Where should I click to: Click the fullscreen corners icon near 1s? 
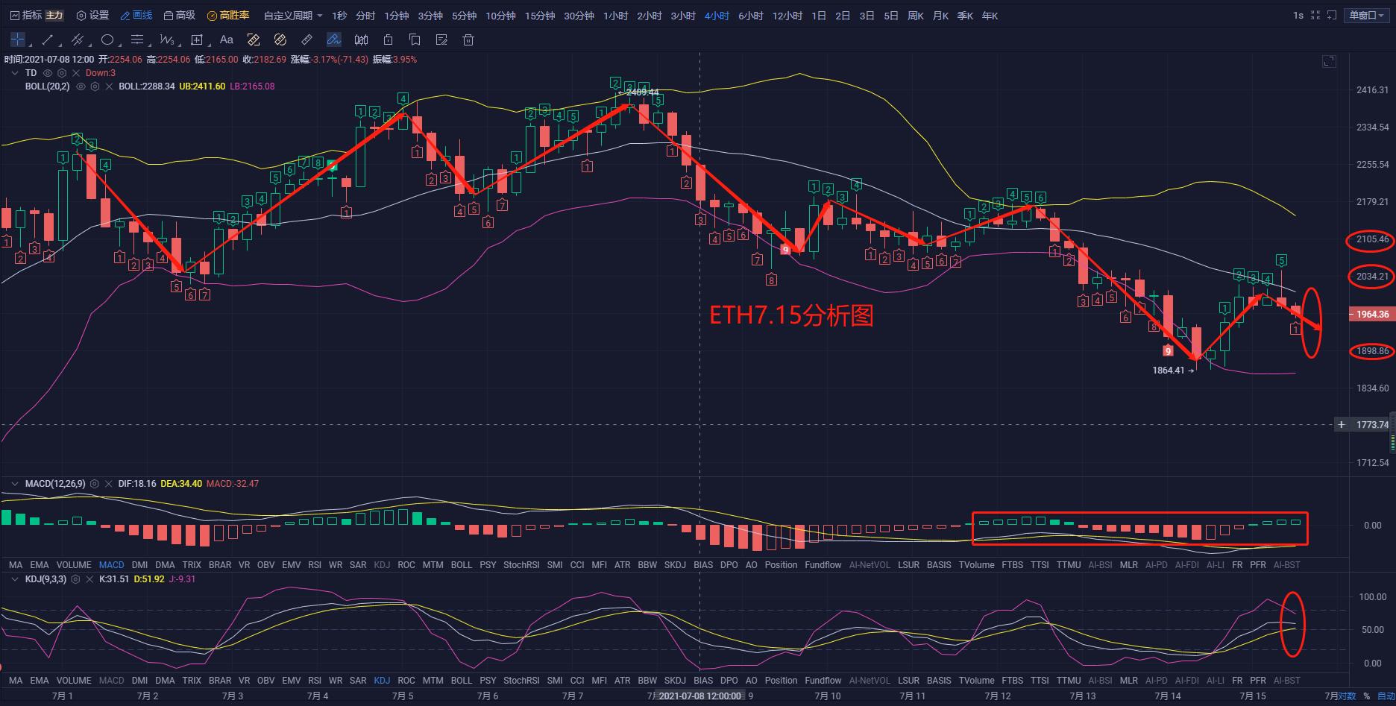click(x=1315, y=15)
